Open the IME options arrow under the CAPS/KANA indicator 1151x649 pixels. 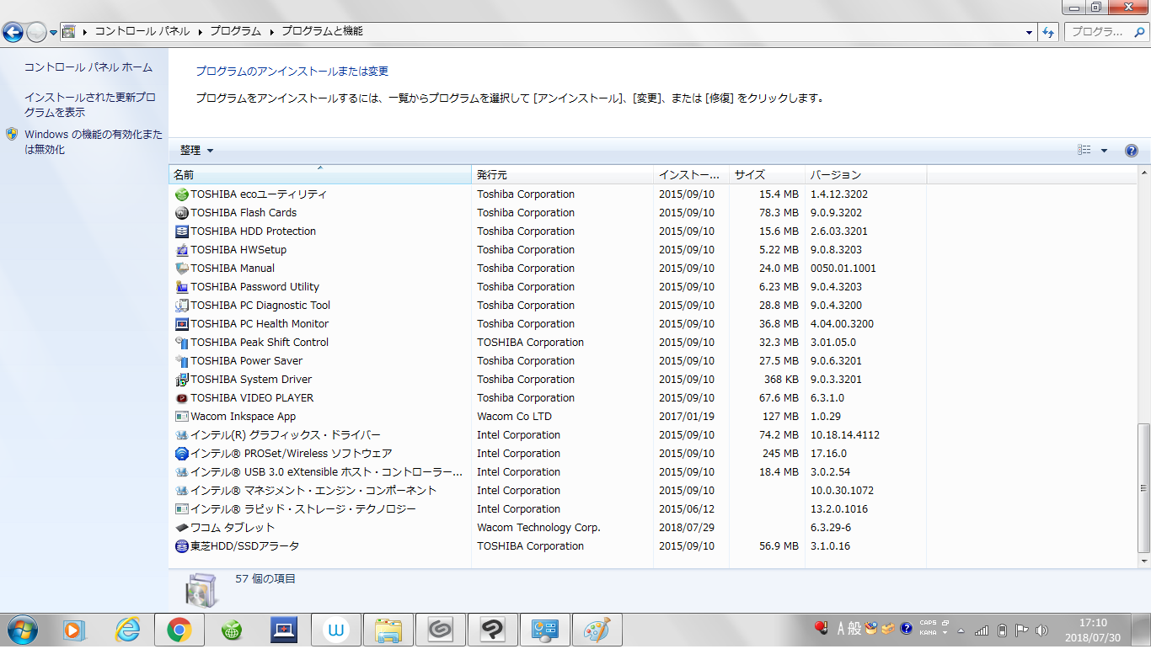[945, 633]
